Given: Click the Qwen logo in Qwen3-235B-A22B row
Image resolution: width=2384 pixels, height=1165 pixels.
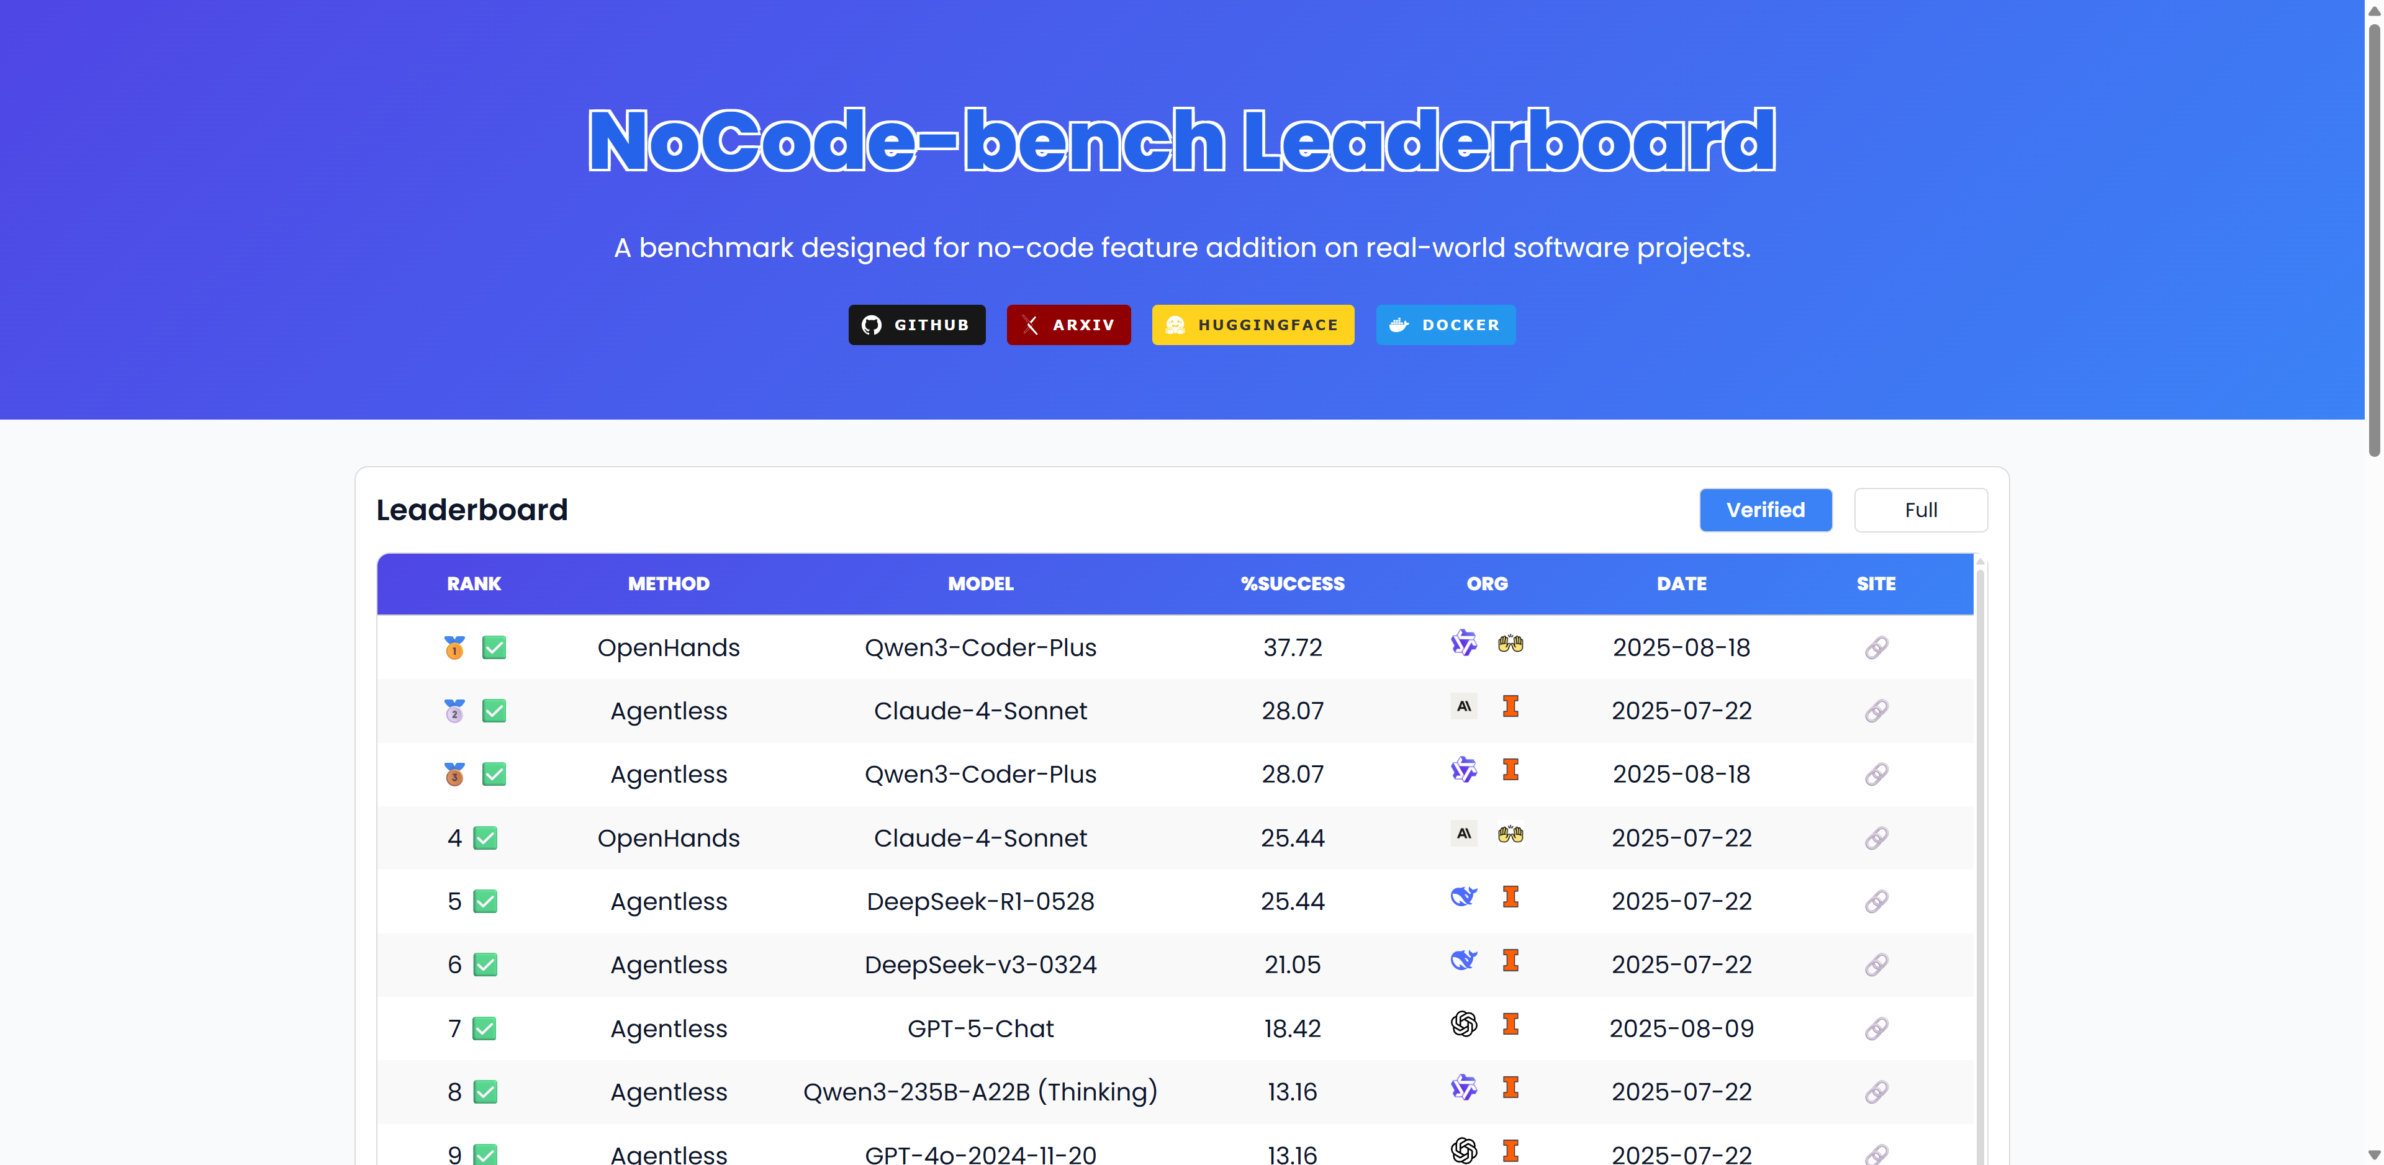Looking at the screenshot, I should click(1463, 1087).
